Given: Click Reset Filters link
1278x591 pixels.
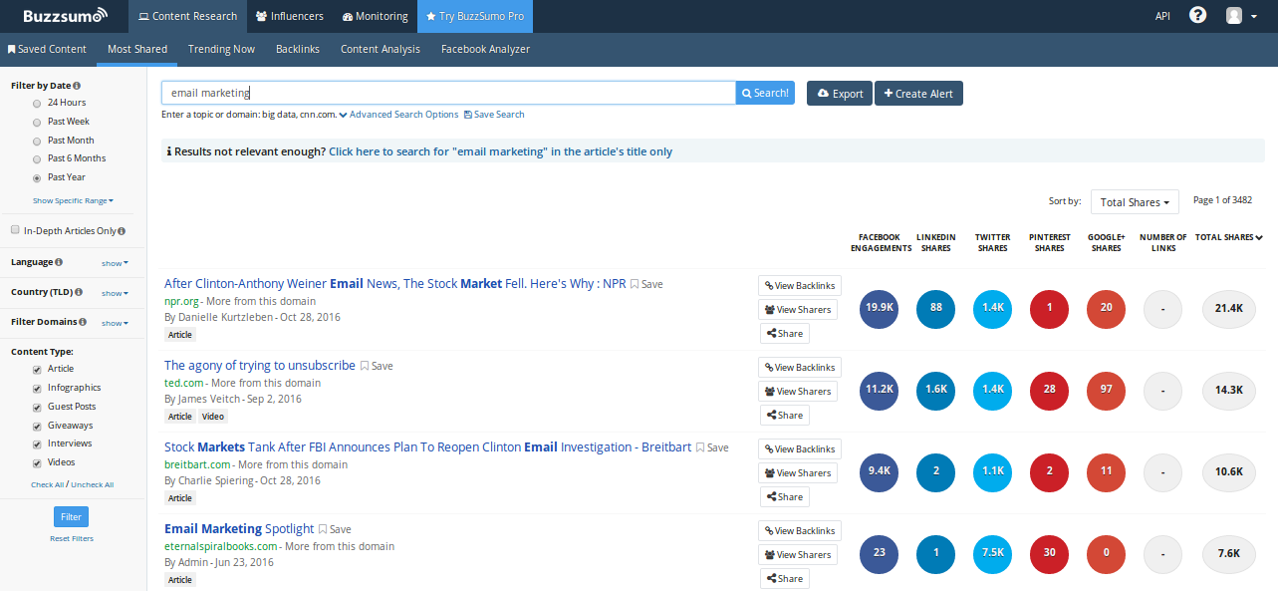Looking at the screenshot, I should coord(72,539).
